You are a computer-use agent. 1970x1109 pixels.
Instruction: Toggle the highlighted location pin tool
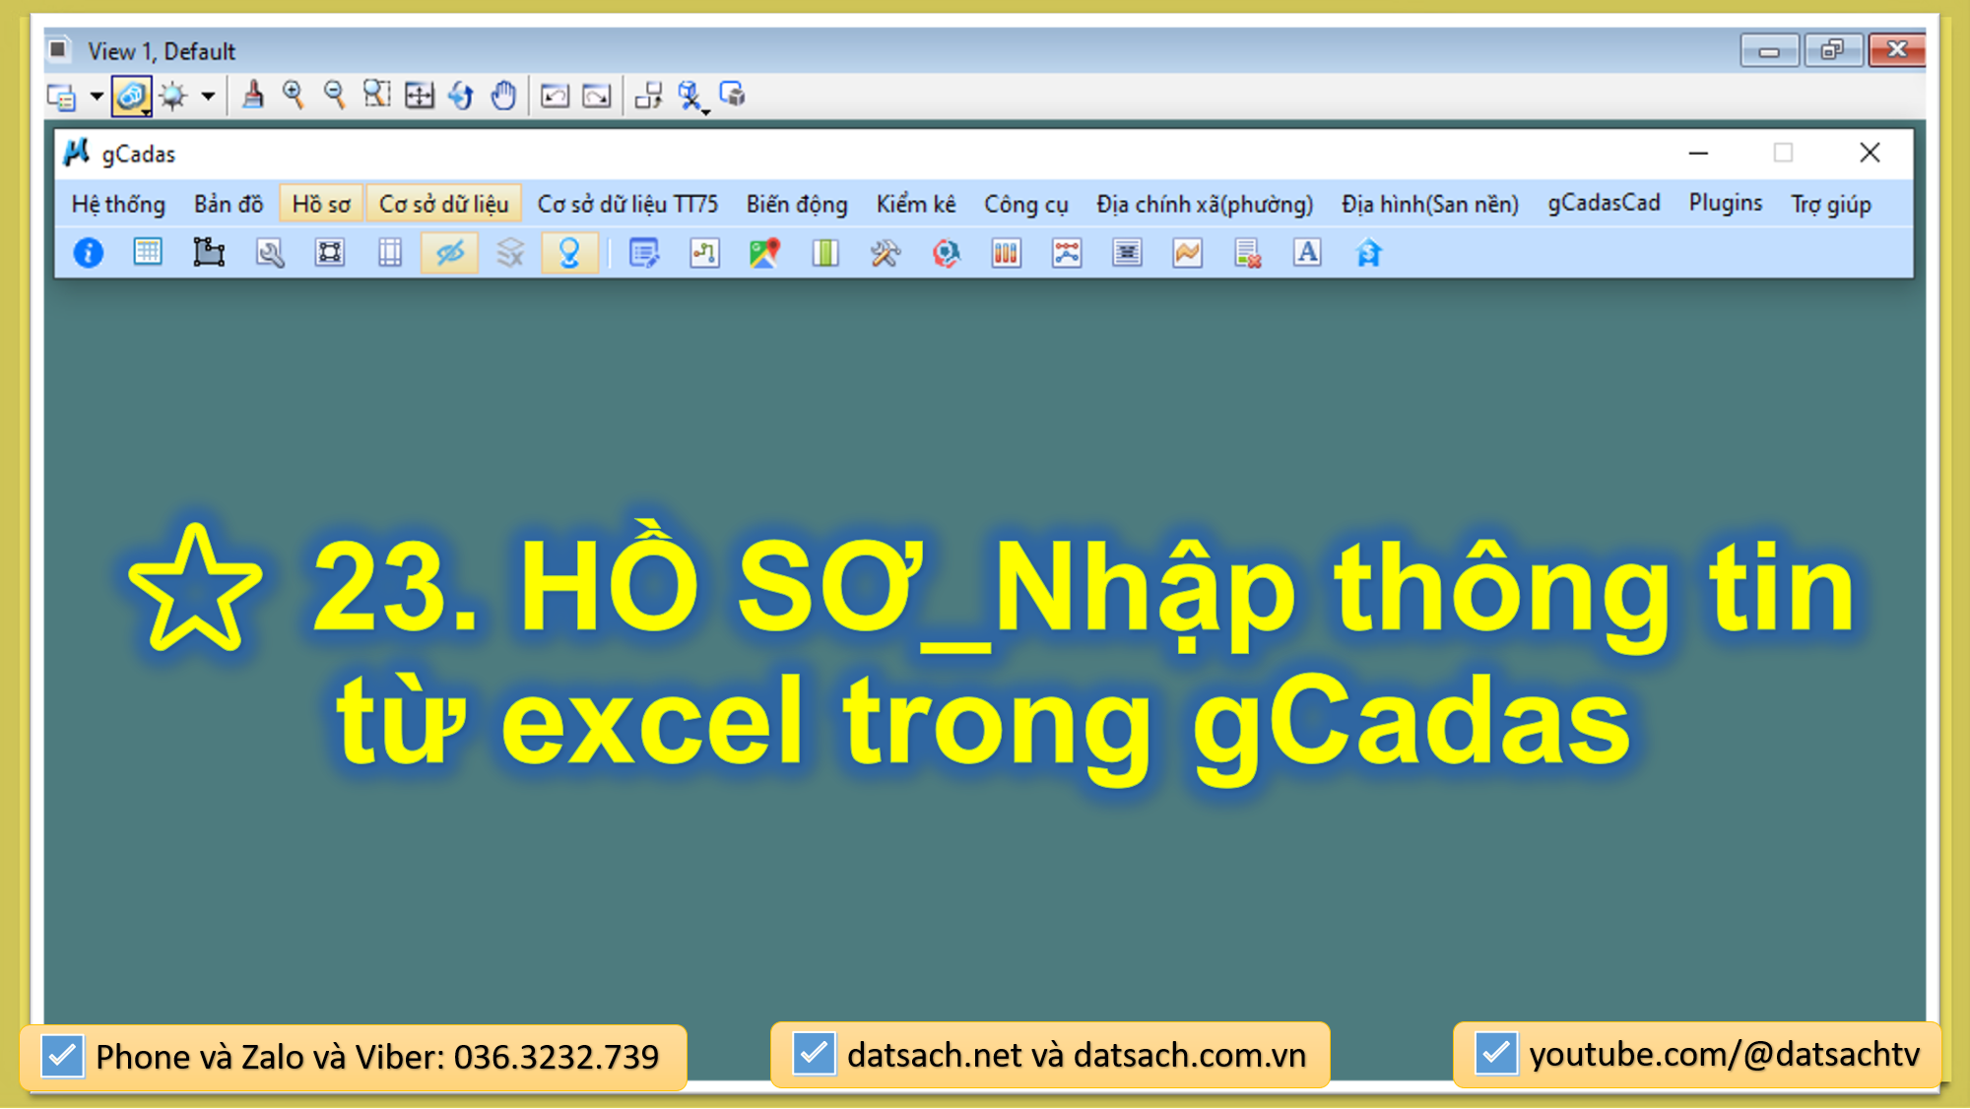pyautogui.click(x=569, y=253)
